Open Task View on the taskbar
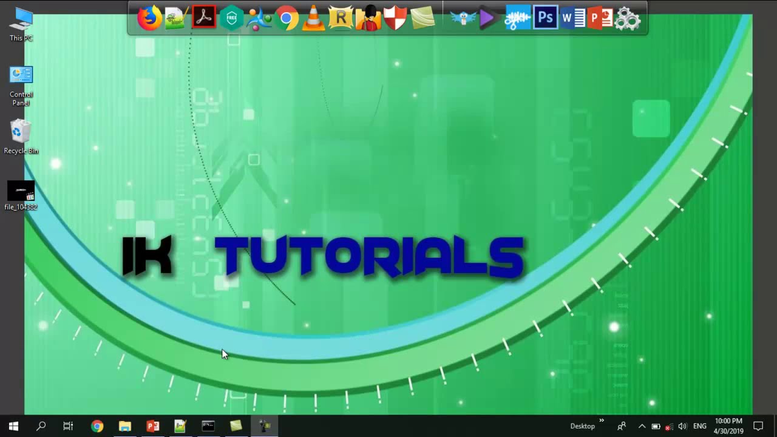 (68, 426)
